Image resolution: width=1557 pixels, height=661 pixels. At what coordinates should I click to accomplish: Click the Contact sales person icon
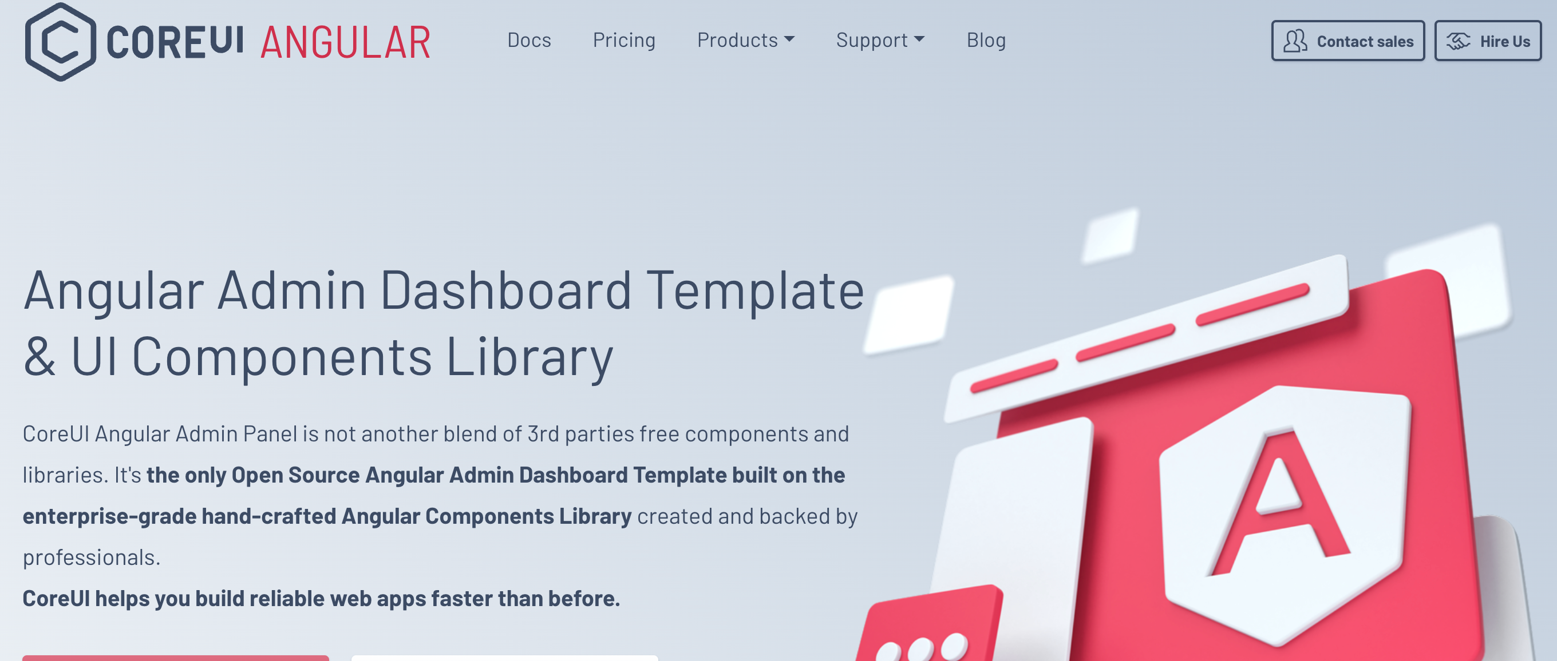1293,41
